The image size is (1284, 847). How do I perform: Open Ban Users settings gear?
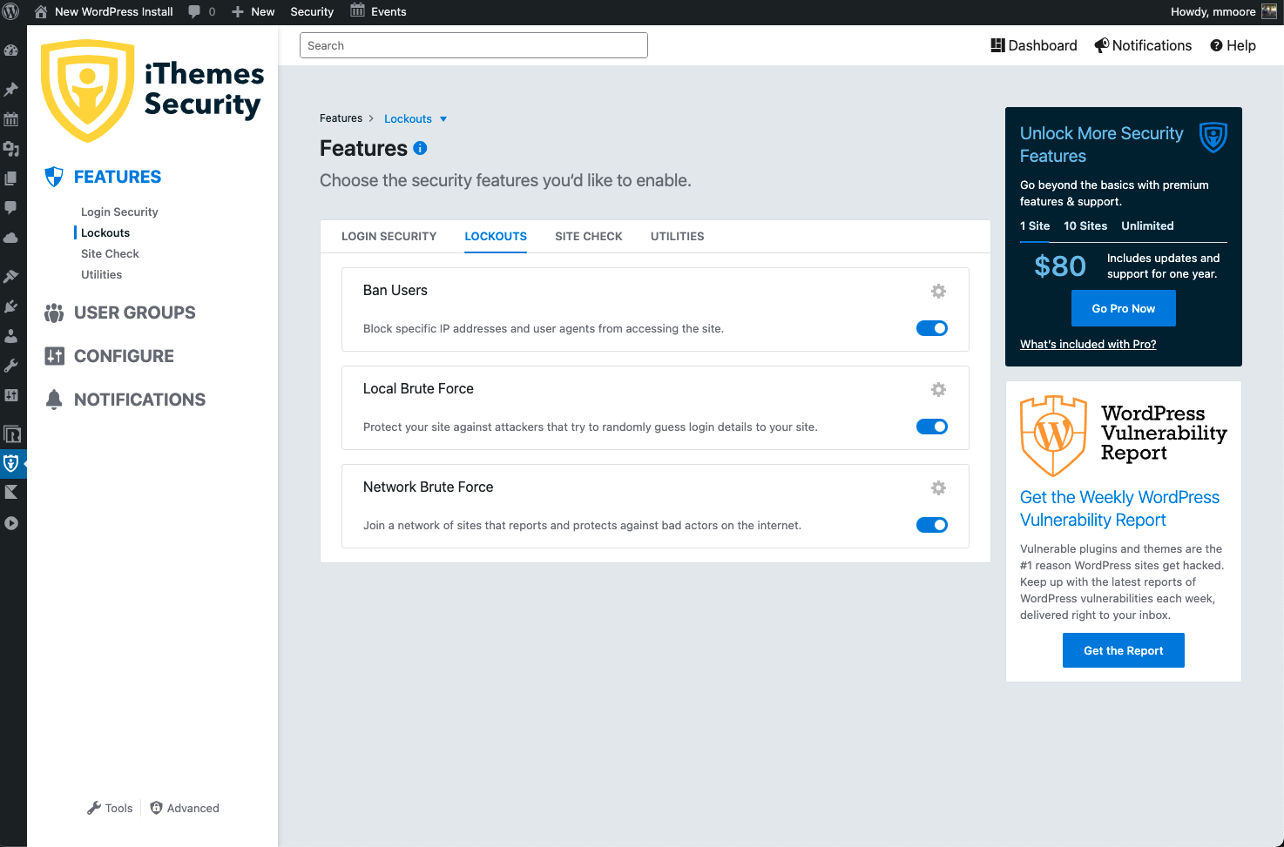938,291
